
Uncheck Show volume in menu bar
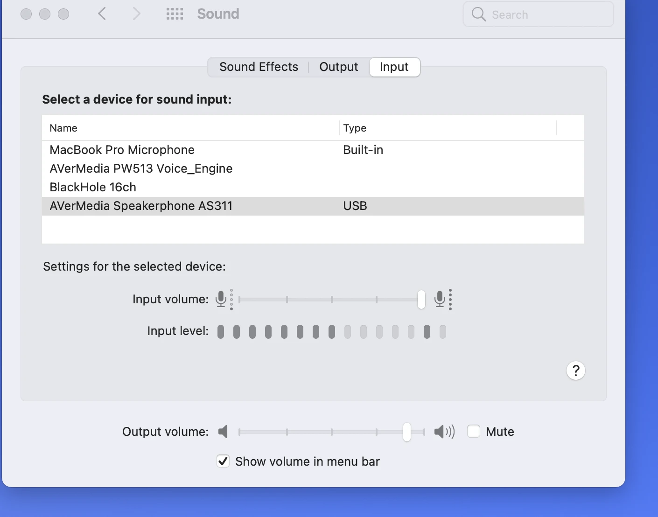pos(223,461)
